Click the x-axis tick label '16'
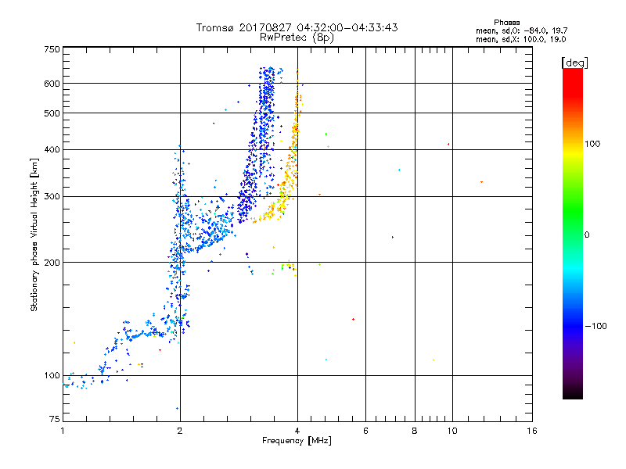The image size is (626, 469). point(532,431)
